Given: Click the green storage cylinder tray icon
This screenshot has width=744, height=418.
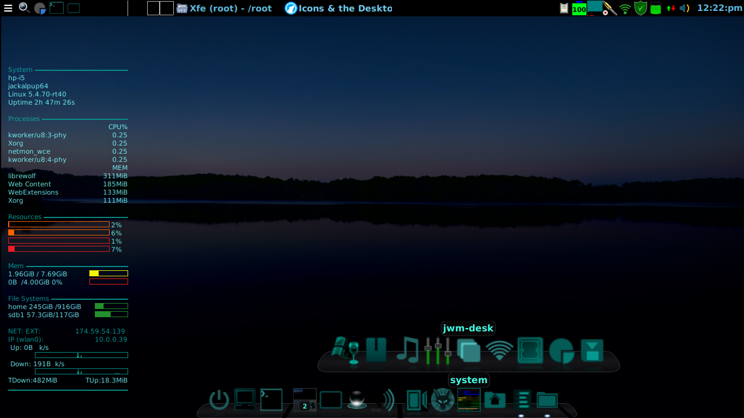Looking at the screenshot, I should pos(656,8).
